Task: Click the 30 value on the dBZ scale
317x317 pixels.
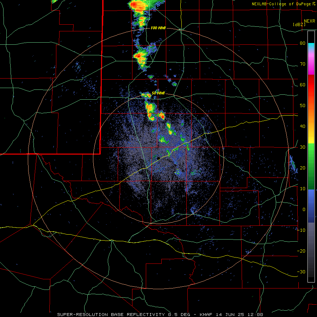Action: pos(303,147)
